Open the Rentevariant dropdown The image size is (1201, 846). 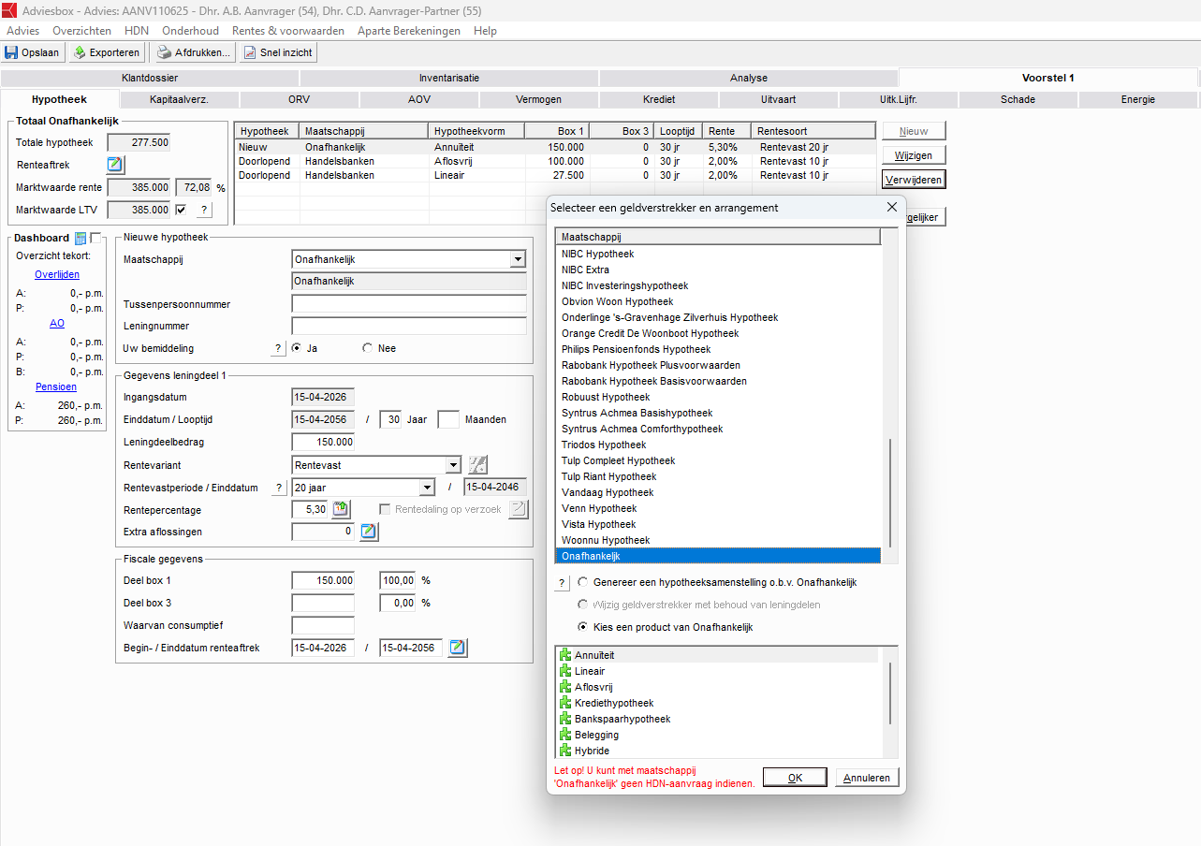coord(453,465)
